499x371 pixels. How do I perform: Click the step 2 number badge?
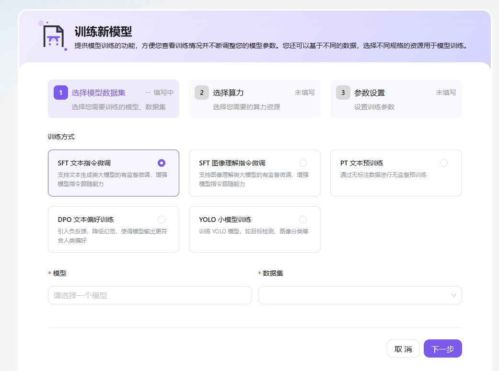tap(202, 93)
